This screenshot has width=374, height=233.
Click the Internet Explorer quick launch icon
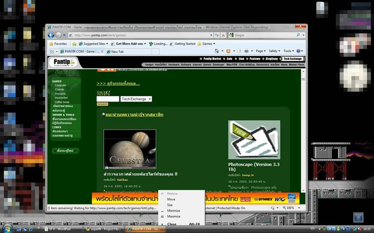pyautogui.click(x=31, y=229)
